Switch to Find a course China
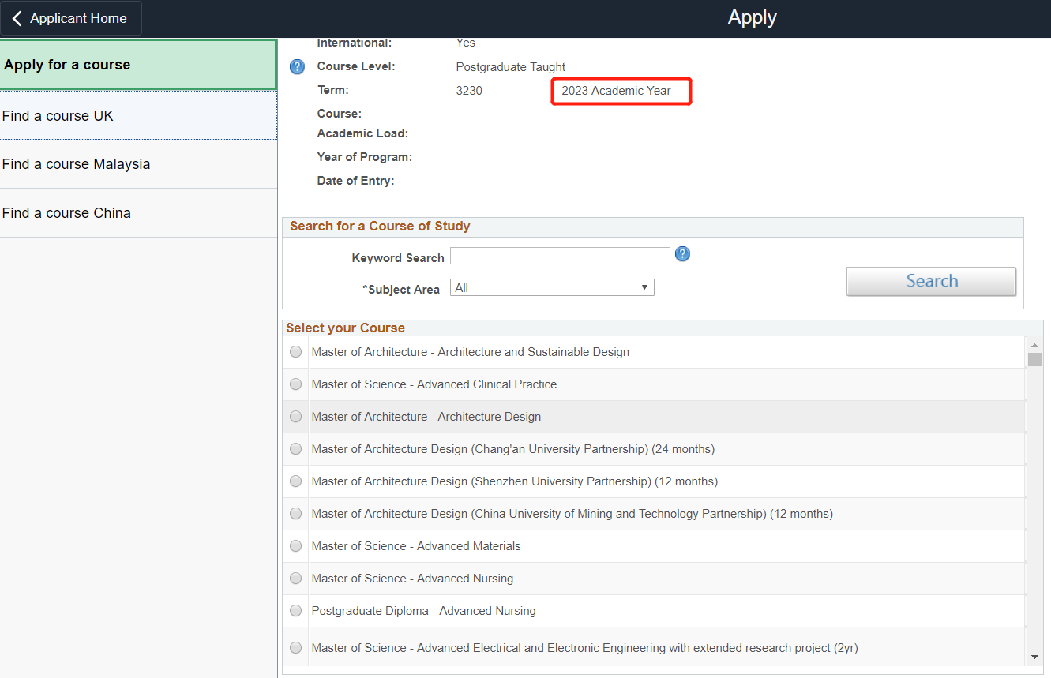 (x=138, y=213)
